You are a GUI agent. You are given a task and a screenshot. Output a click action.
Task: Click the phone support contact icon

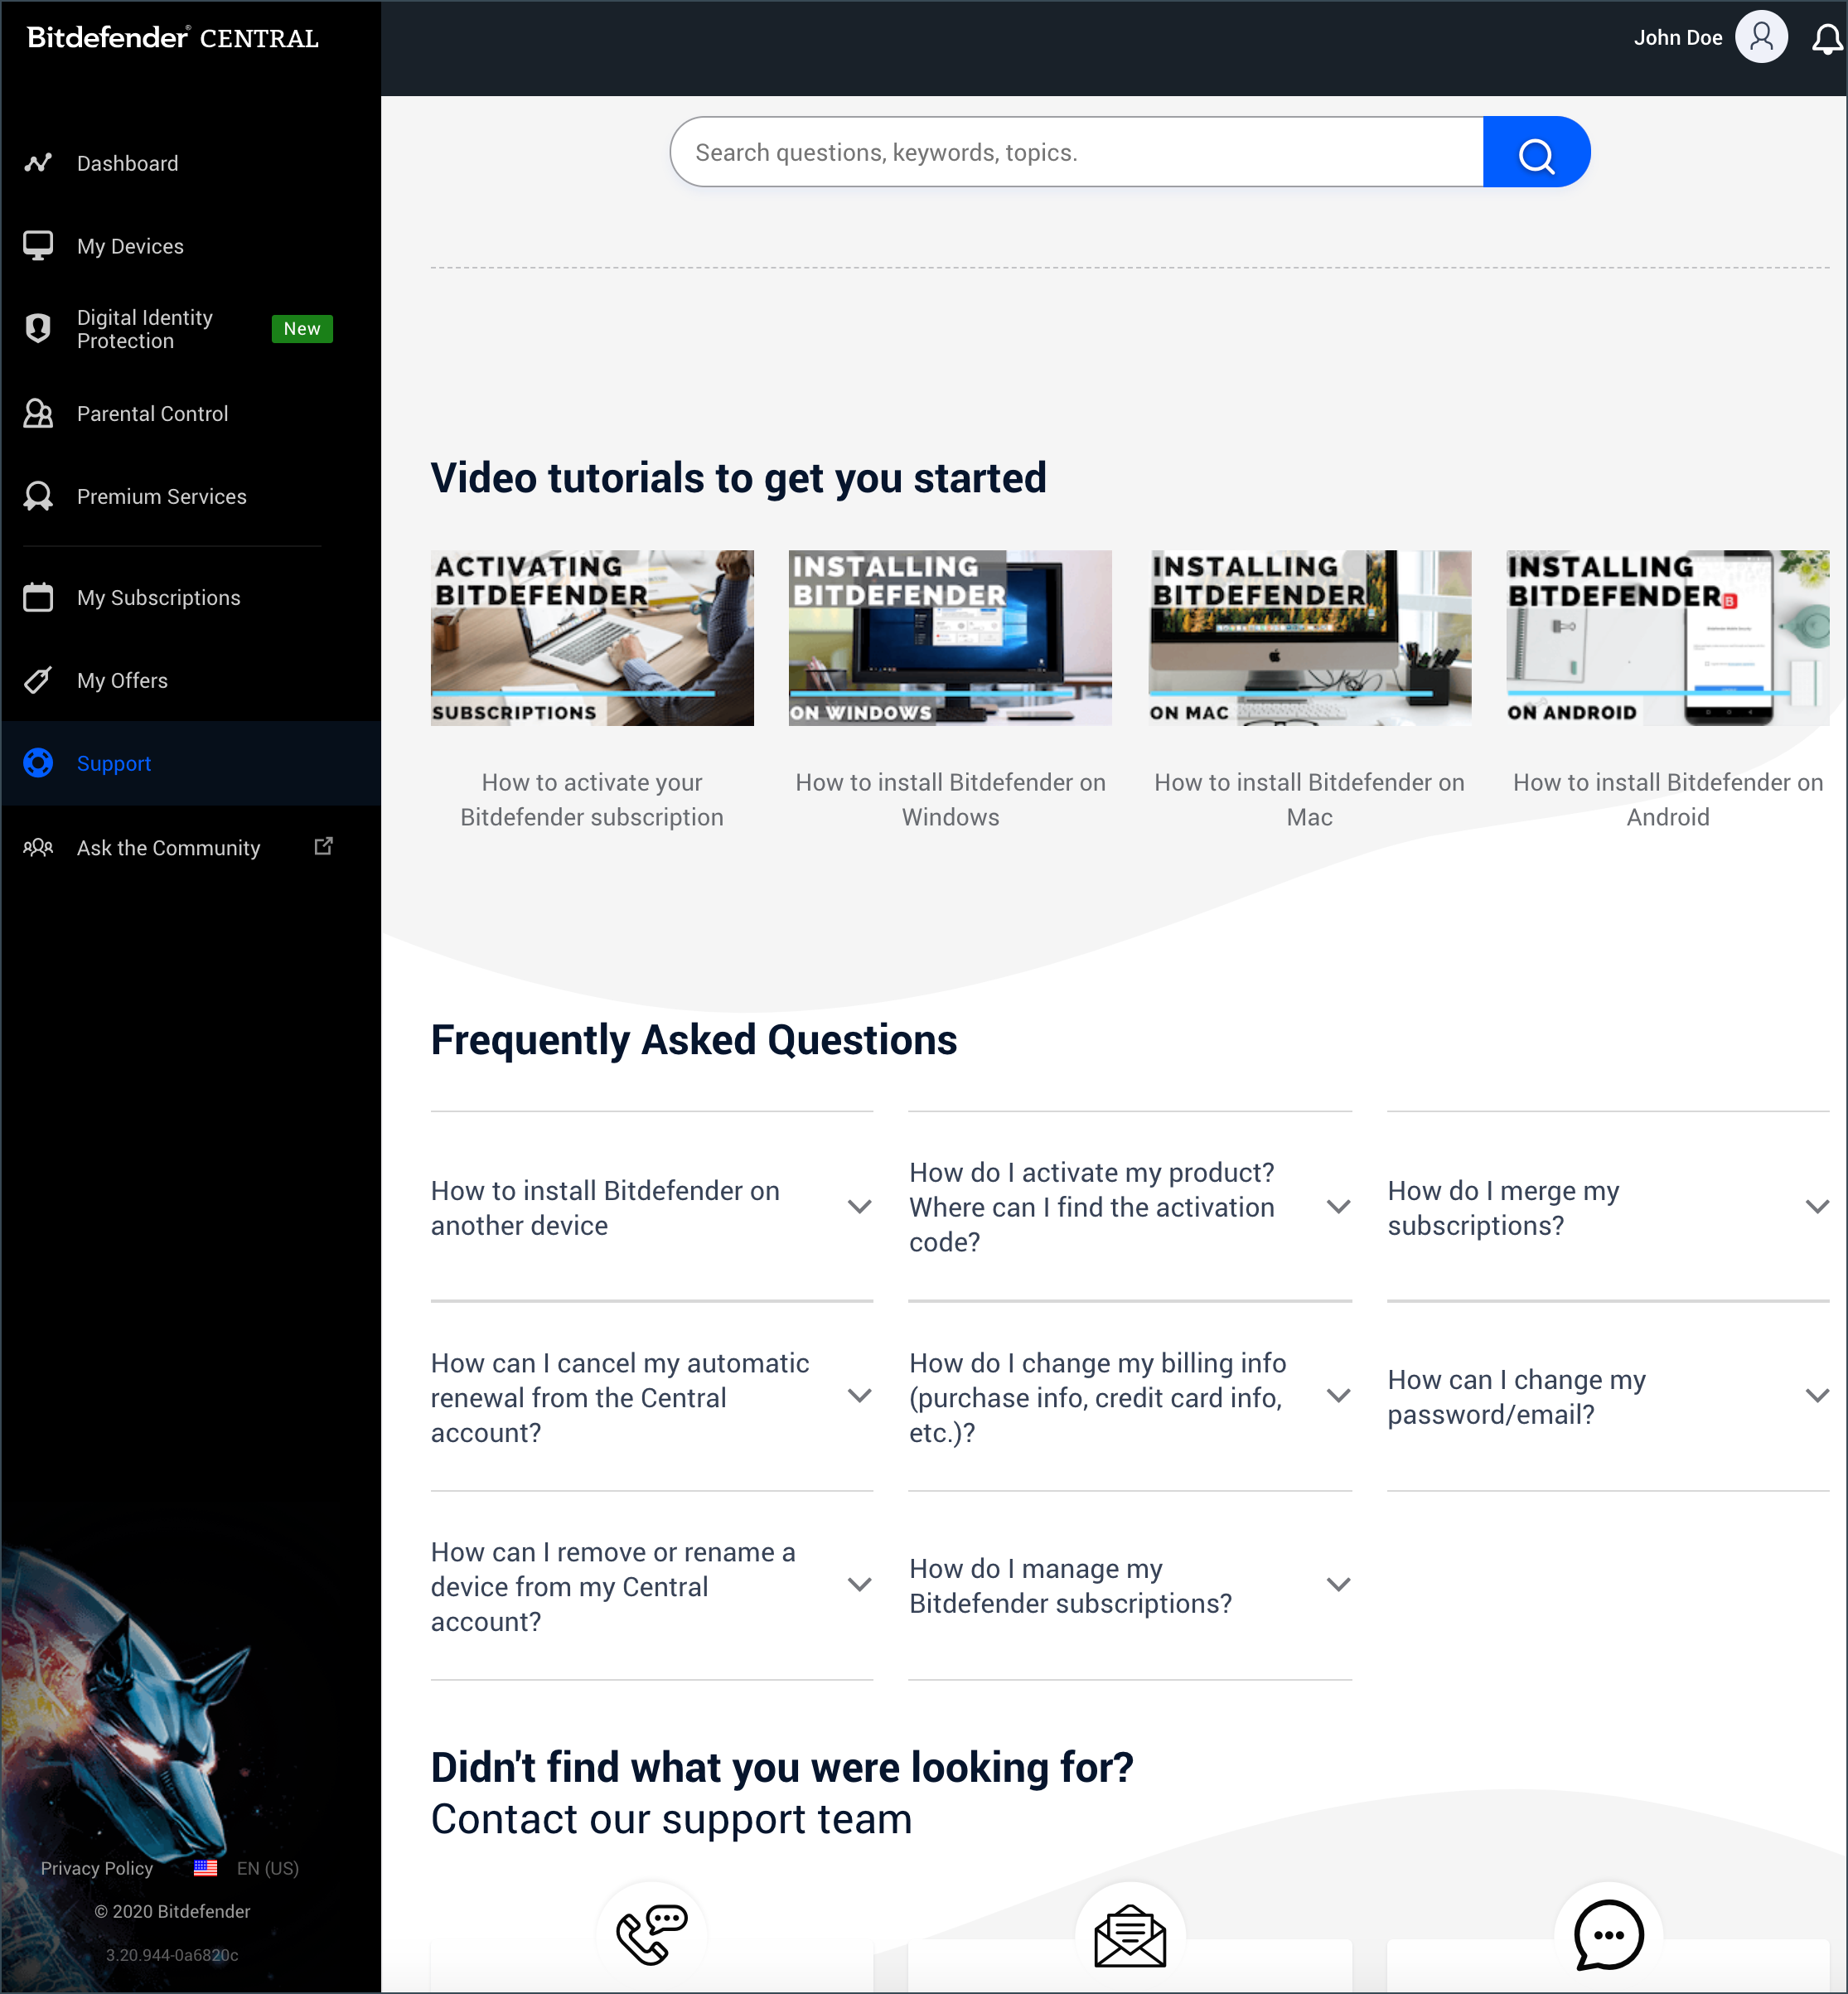coord(652,1935)
